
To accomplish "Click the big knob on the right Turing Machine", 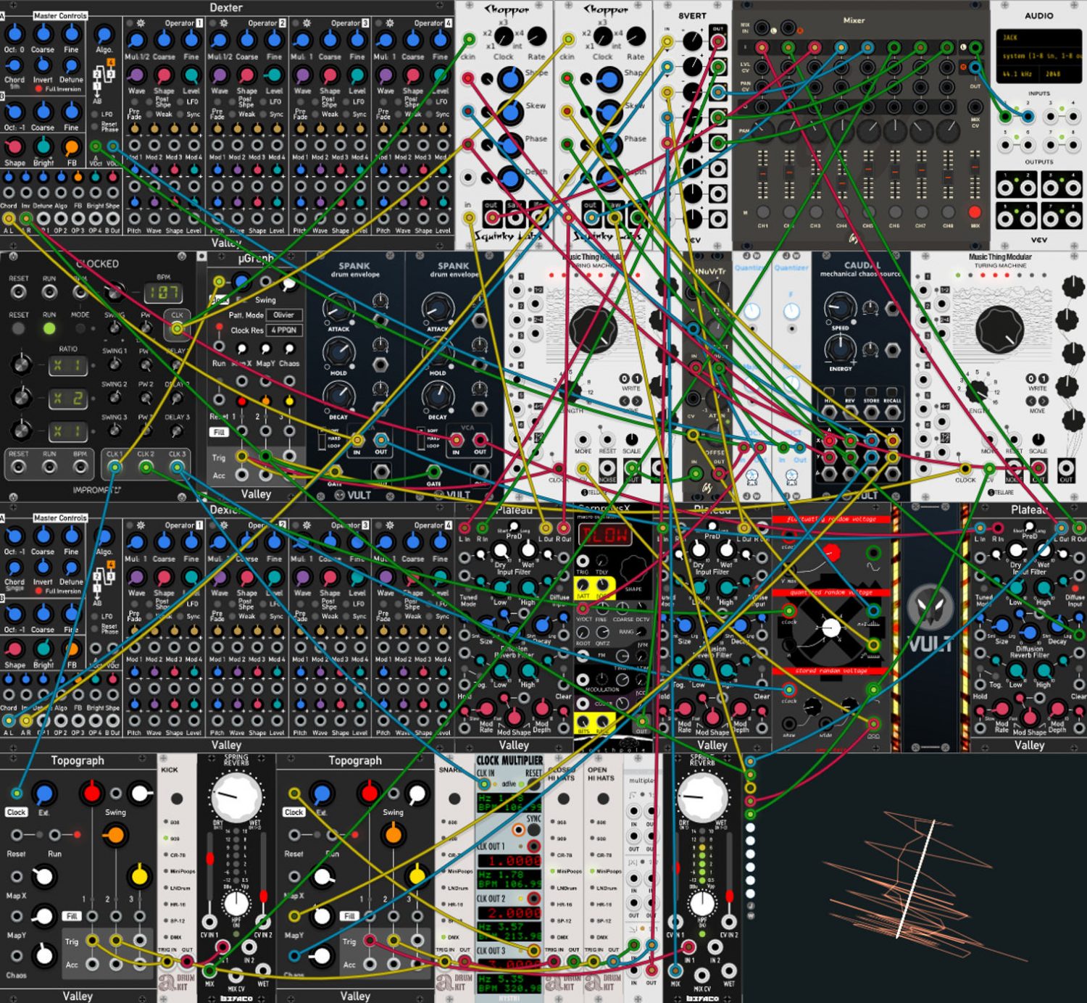I will coord(1000,330).
